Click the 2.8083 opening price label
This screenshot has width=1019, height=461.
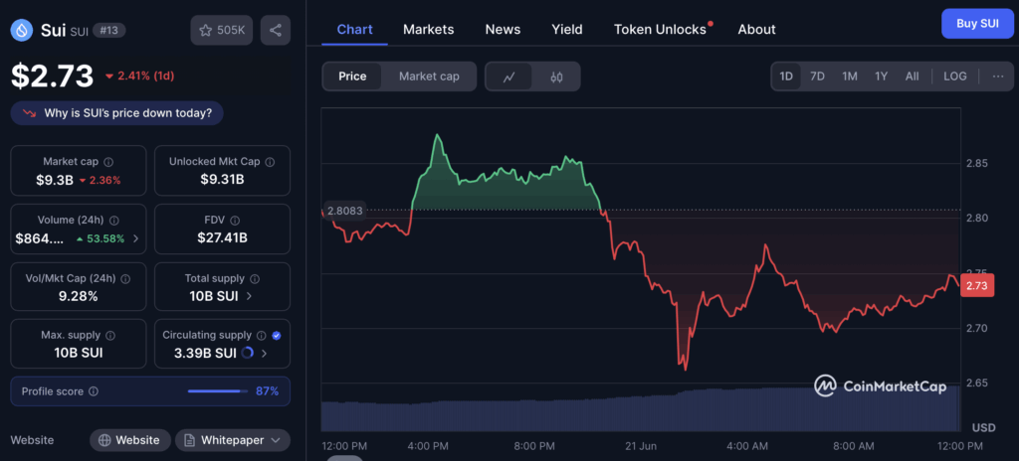coord(345,211)
